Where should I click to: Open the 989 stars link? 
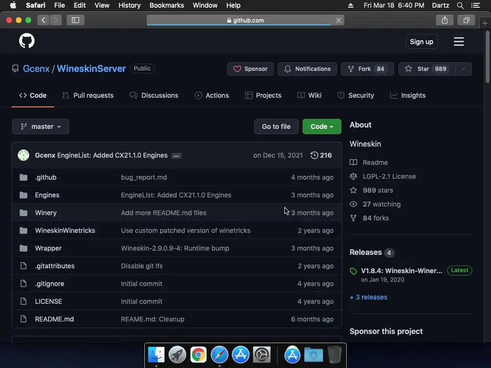tap(372, 190)
